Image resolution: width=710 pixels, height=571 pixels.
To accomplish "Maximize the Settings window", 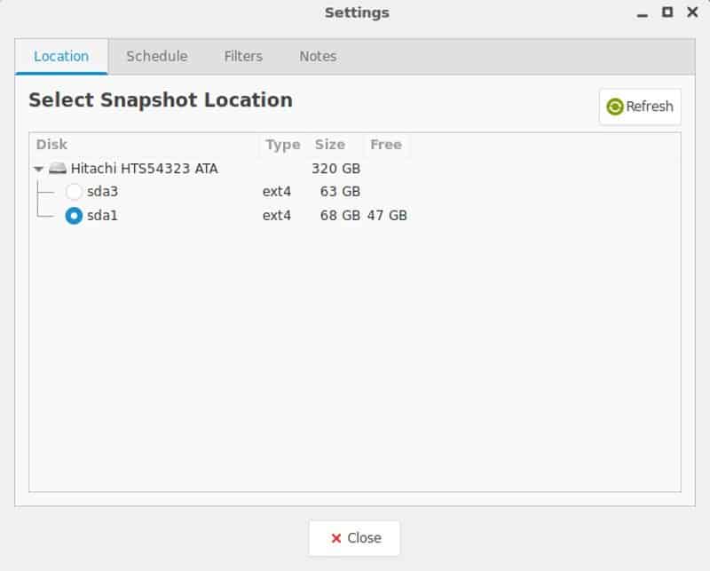I will (667, 12).
